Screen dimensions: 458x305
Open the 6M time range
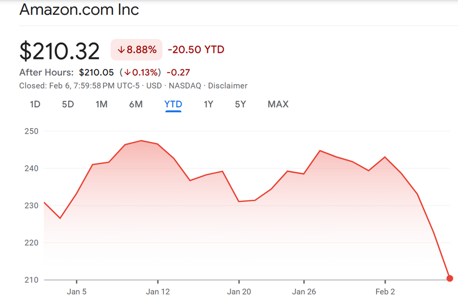pos(136,104)
